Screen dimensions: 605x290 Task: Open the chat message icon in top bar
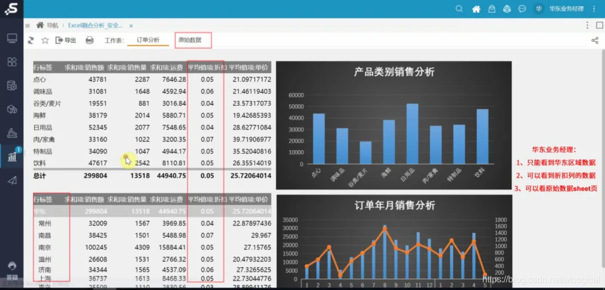[x=522, y=9]
